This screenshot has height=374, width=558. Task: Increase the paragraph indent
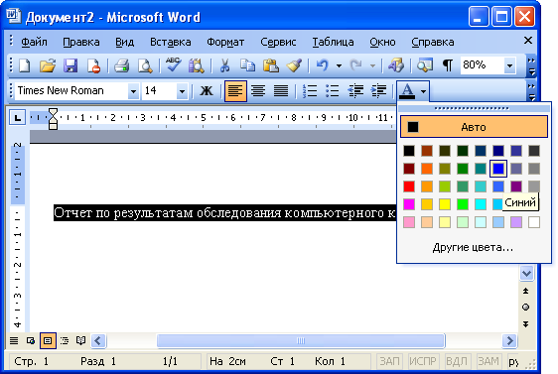coord(378,91)
